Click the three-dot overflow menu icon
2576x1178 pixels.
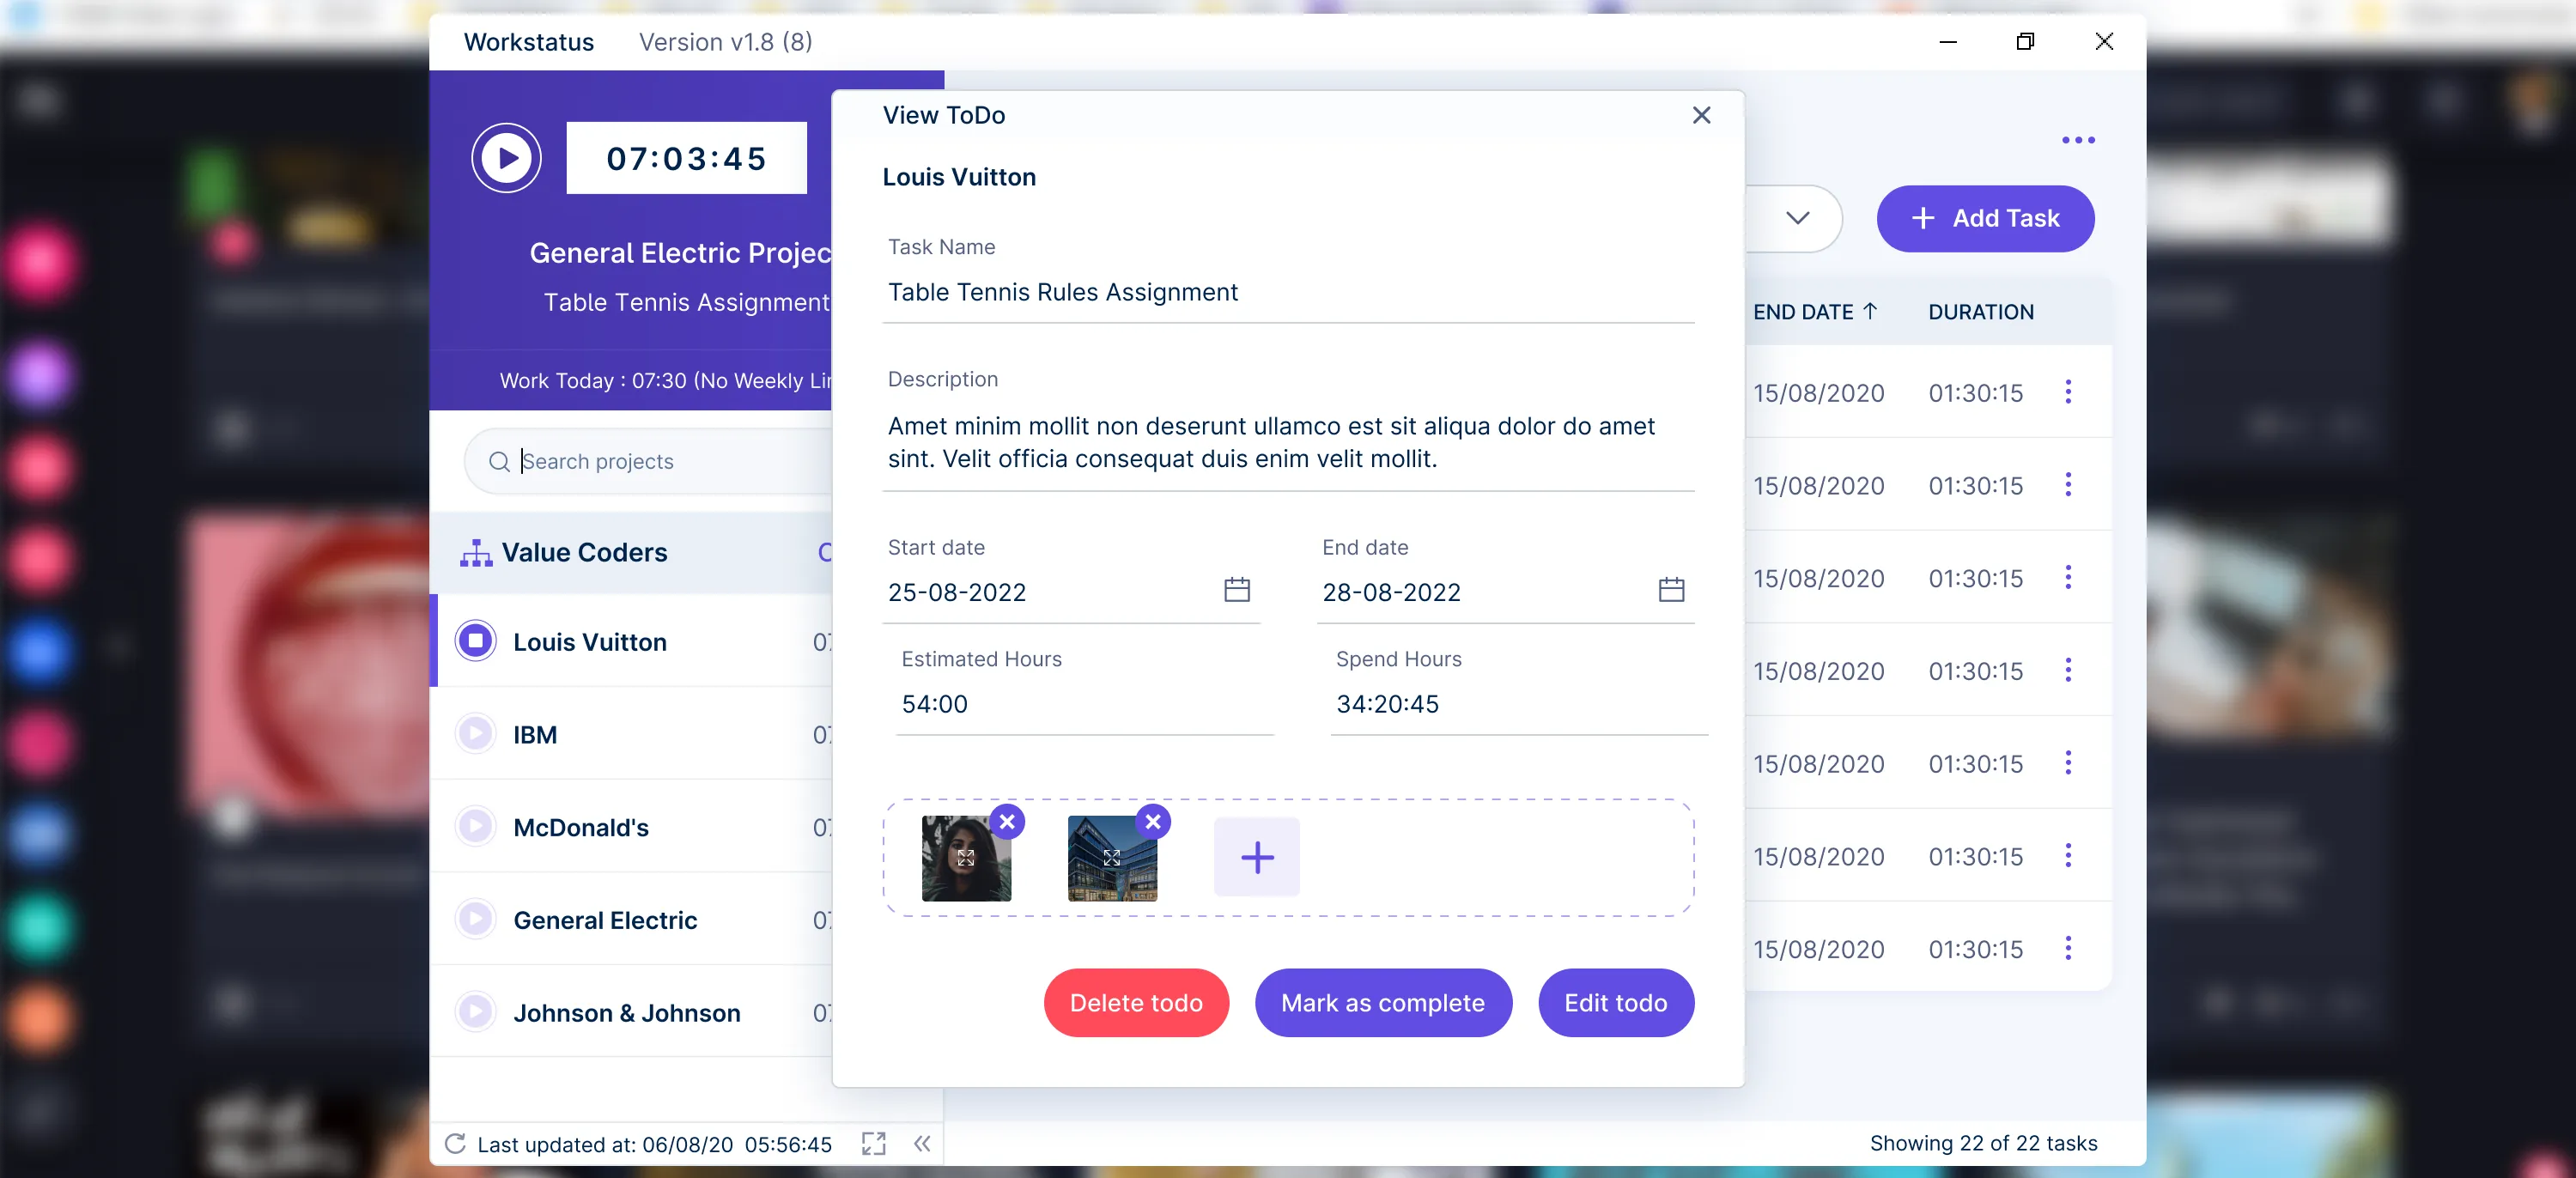click(x=2078, y=138)
